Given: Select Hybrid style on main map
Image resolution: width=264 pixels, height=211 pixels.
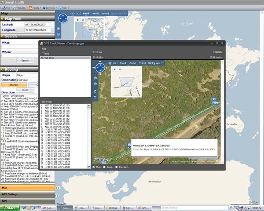Looking at the screenshot, I should pyautogui.click(x=105, y=14).
